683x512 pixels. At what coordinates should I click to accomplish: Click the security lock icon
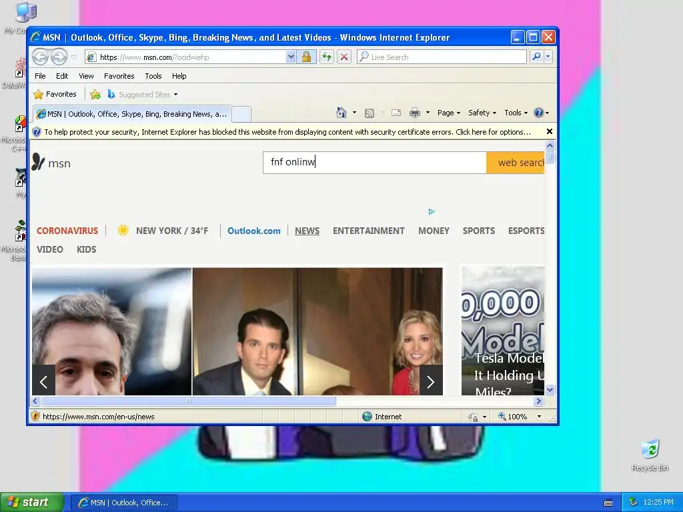(x=306, y=57)
